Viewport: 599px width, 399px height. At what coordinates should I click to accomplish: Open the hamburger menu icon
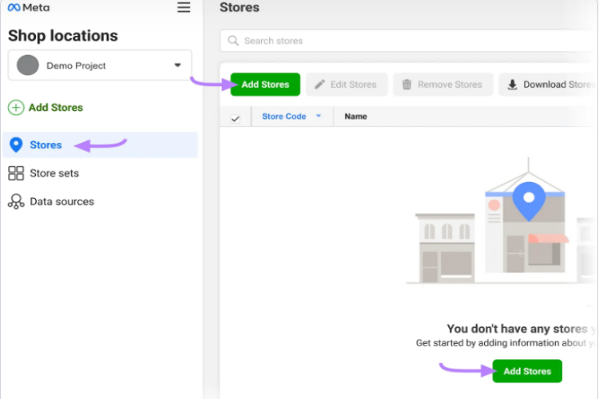pos(184,7)
